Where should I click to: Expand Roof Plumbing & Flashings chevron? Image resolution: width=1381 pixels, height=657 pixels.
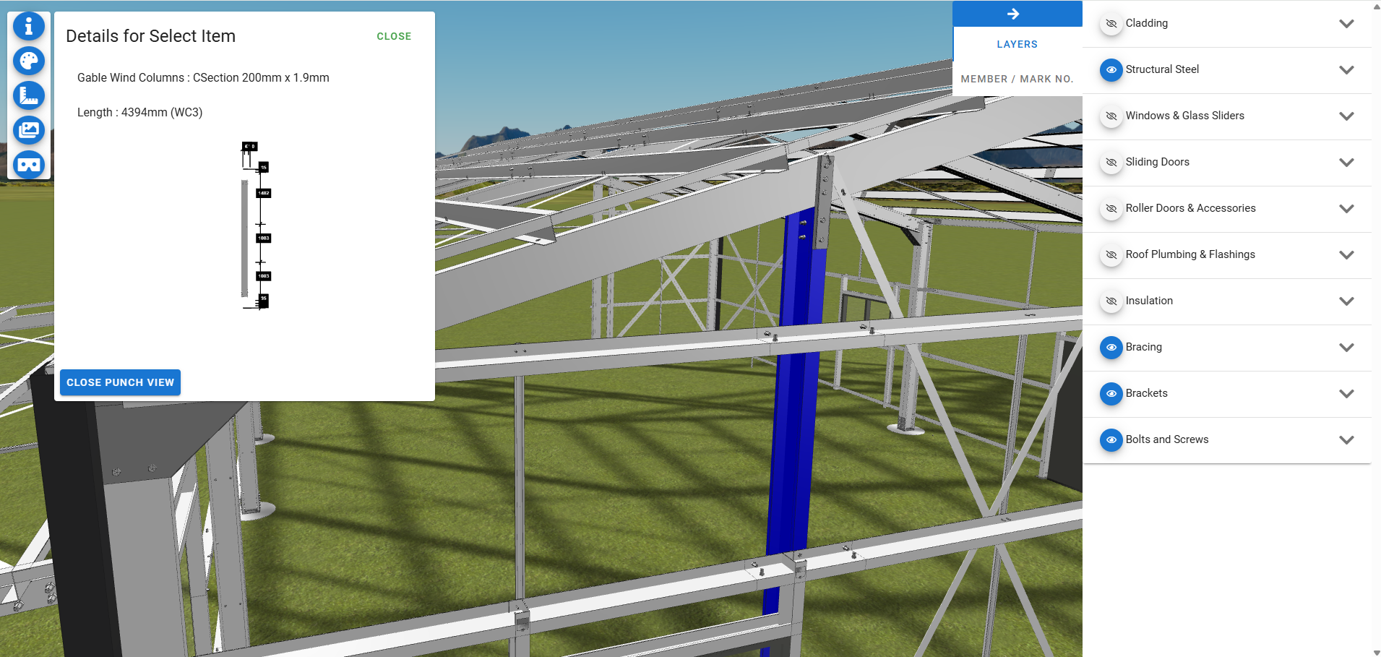pos(1346,255)
